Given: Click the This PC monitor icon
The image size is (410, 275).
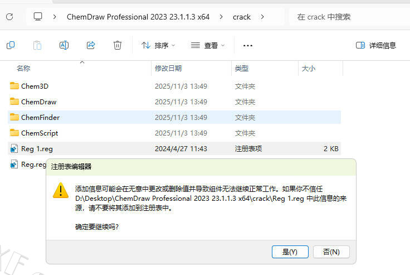Looking at the screenshot, I should tap(38, 17).
